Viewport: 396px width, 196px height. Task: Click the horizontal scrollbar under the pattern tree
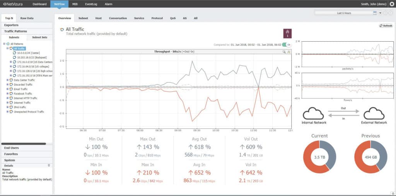pos(24,144)
